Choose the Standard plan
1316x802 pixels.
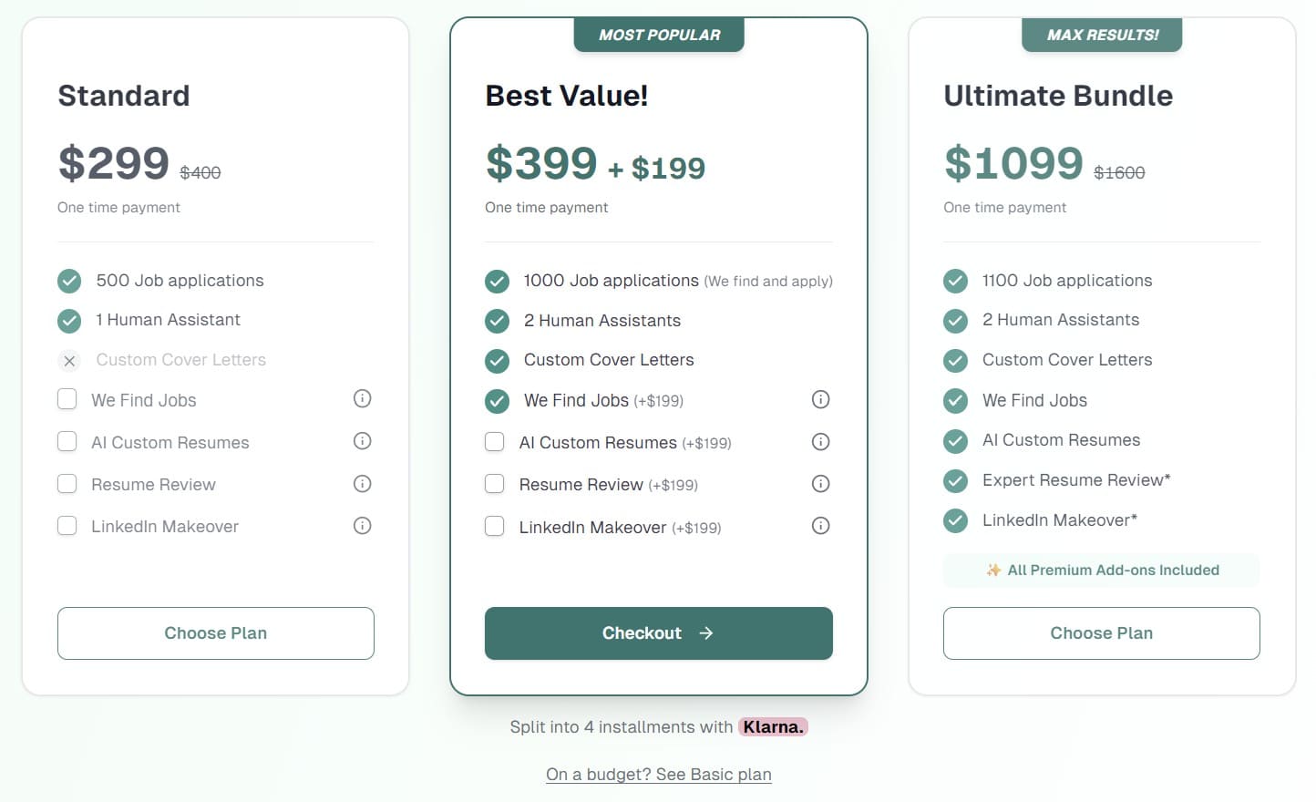tap(216, 633)
